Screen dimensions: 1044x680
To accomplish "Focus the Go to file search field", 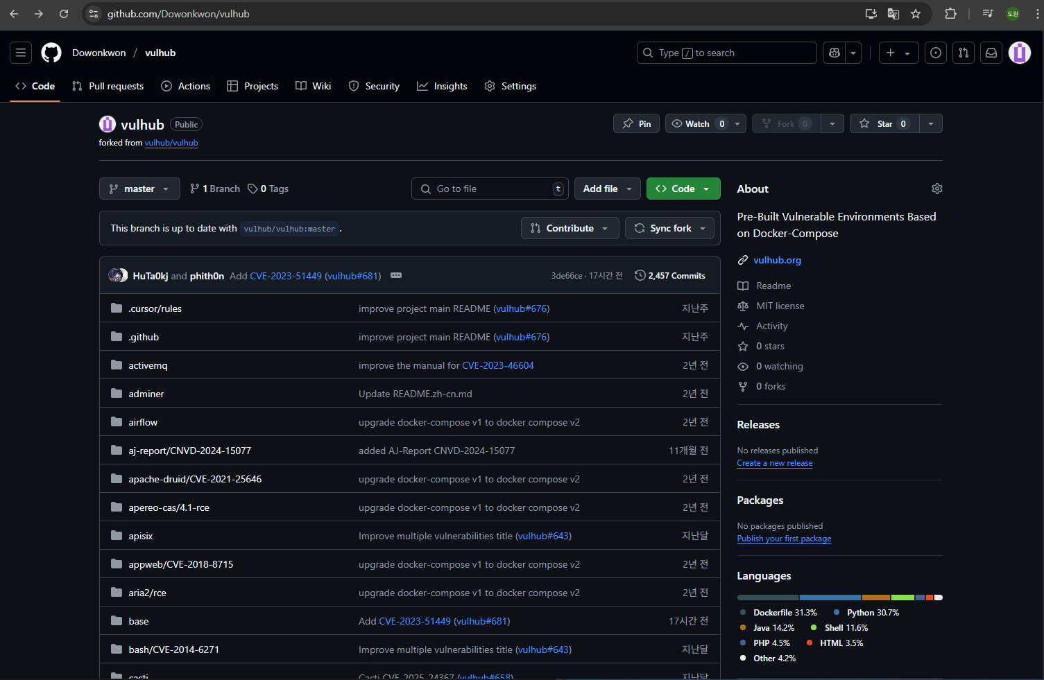I will pyautogui.click(x=490, y=189).
